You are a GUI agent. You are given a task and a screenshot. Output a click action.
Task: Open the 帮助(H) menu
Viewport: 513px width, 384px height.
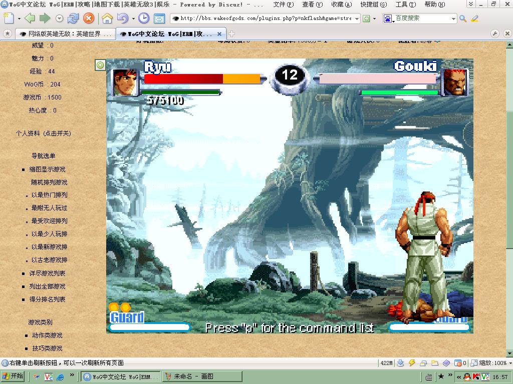(434, 4)
